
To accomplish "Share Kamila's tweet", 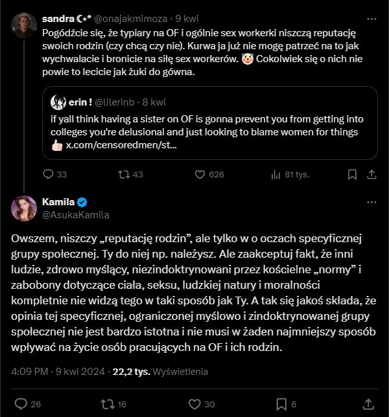I will [x=368, y=404].
